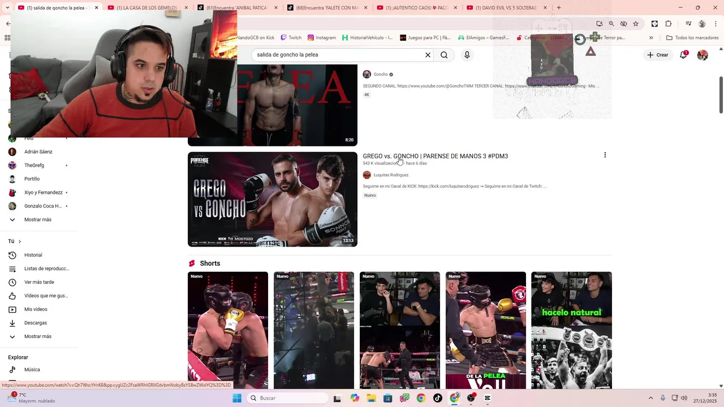Open the hacelo natural Short
This screenshot has height=407, width=724.
tap(571, 330)
